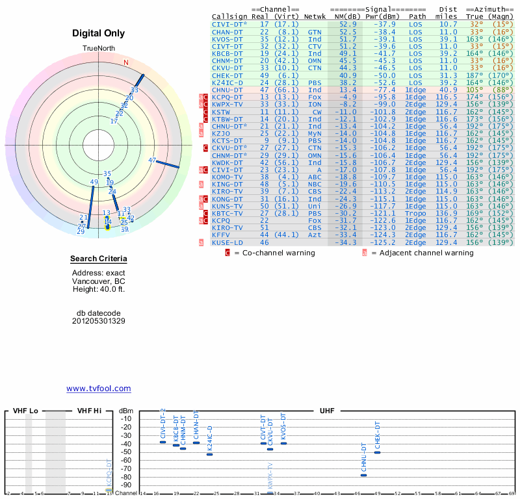520x499 pixels.
Task: Select the CHNU-DT row with 13.4 NM
Action: tap(363, 90)
